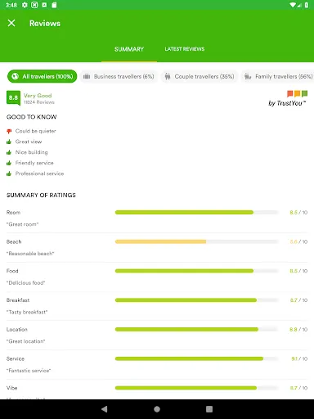Viewport: 314px width, 419px height.
Task: Select the Summary tab
Action: tap(129, 49)
